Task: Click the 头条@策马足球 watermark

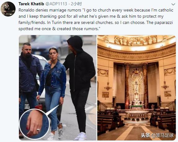Action: click(157, 135)
